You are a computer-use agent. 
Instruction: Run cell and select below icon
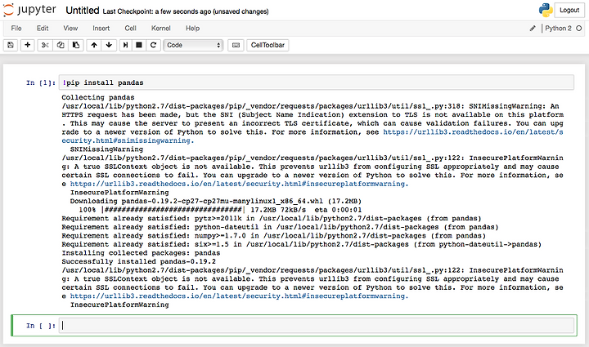click(125, 45)
